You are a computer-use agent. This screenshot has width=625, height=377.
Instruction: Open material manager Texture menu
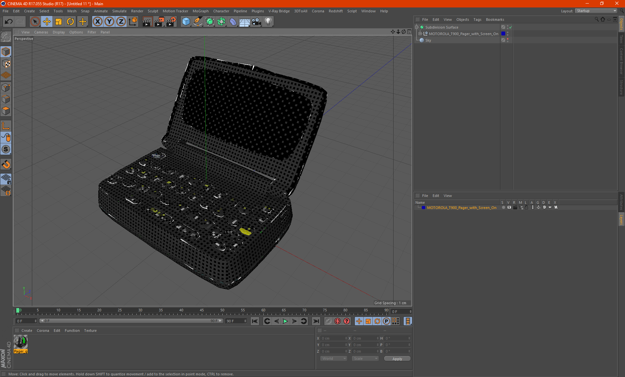90,331
